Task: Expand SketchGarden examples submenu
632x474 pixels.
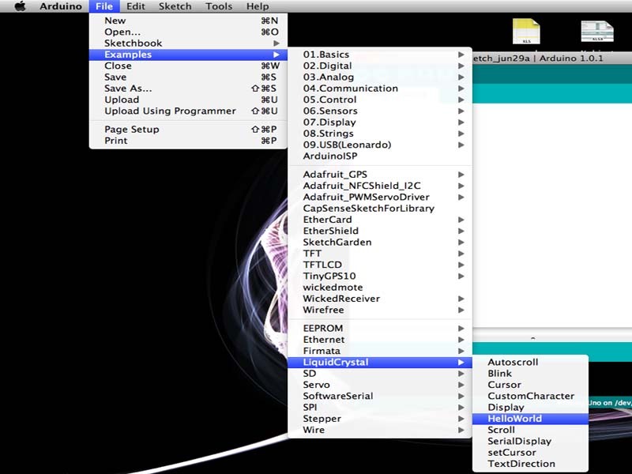Action: (380, 243)
